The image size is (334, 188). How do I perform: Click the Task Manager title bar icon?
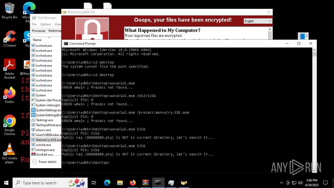click(34, 18)
